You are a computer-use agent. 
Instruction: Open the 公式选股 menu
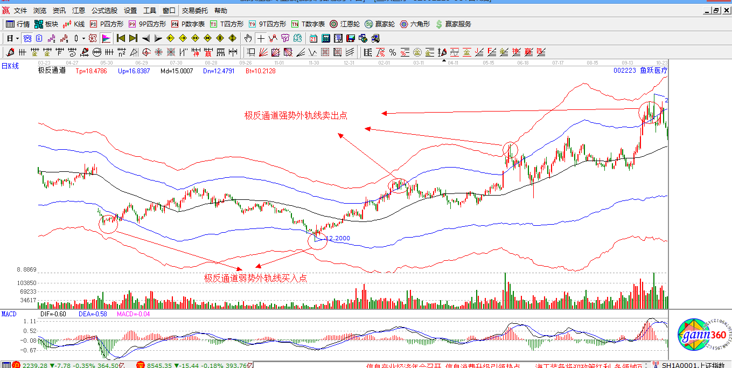pos(104,10)
